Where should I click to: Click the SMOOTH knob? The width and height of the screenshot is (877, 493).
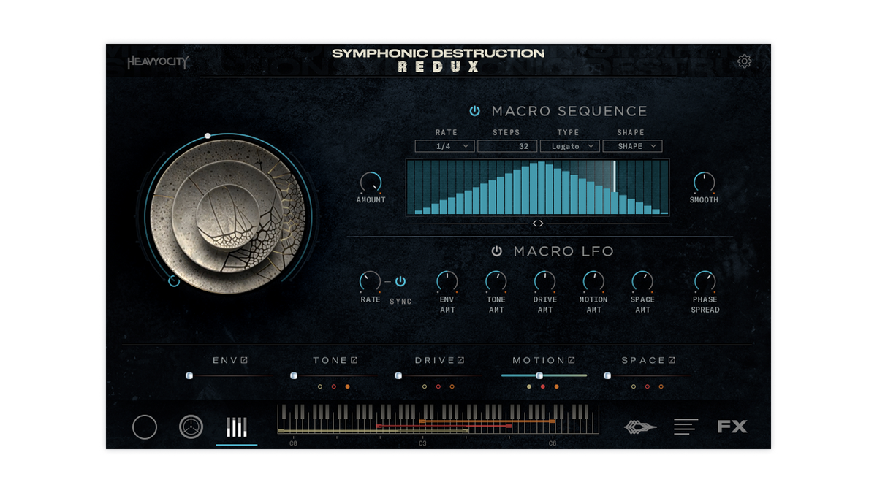tap(704, 183)
